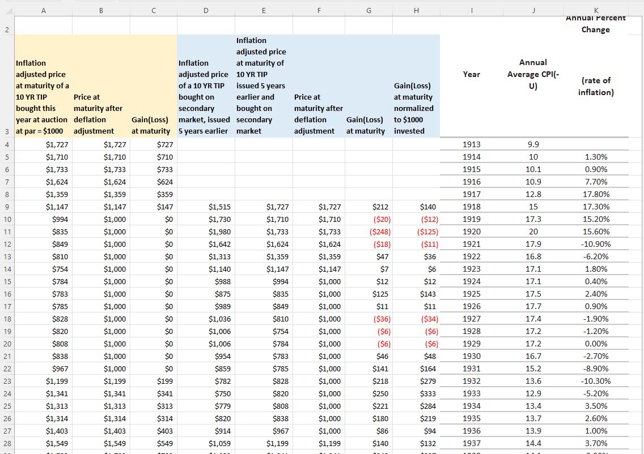
Task: Click CPI value 12.8
Action: click(x=533, y=194)
